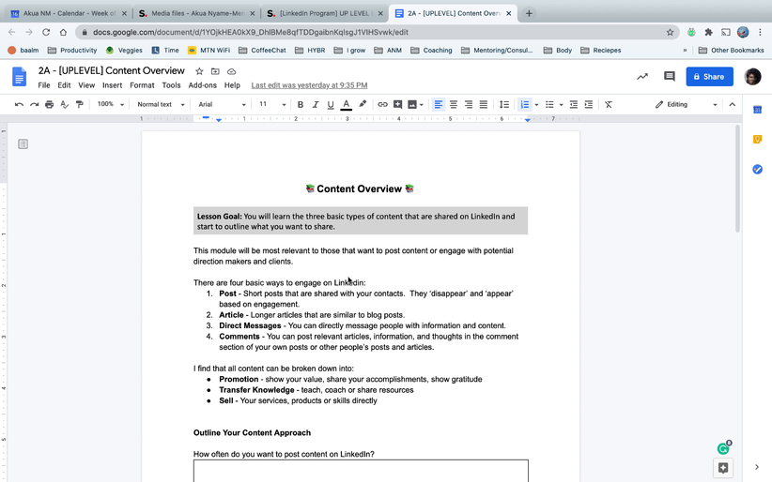Select the Paint format tool
Viewport: 772px width, 482px height.
79,104
